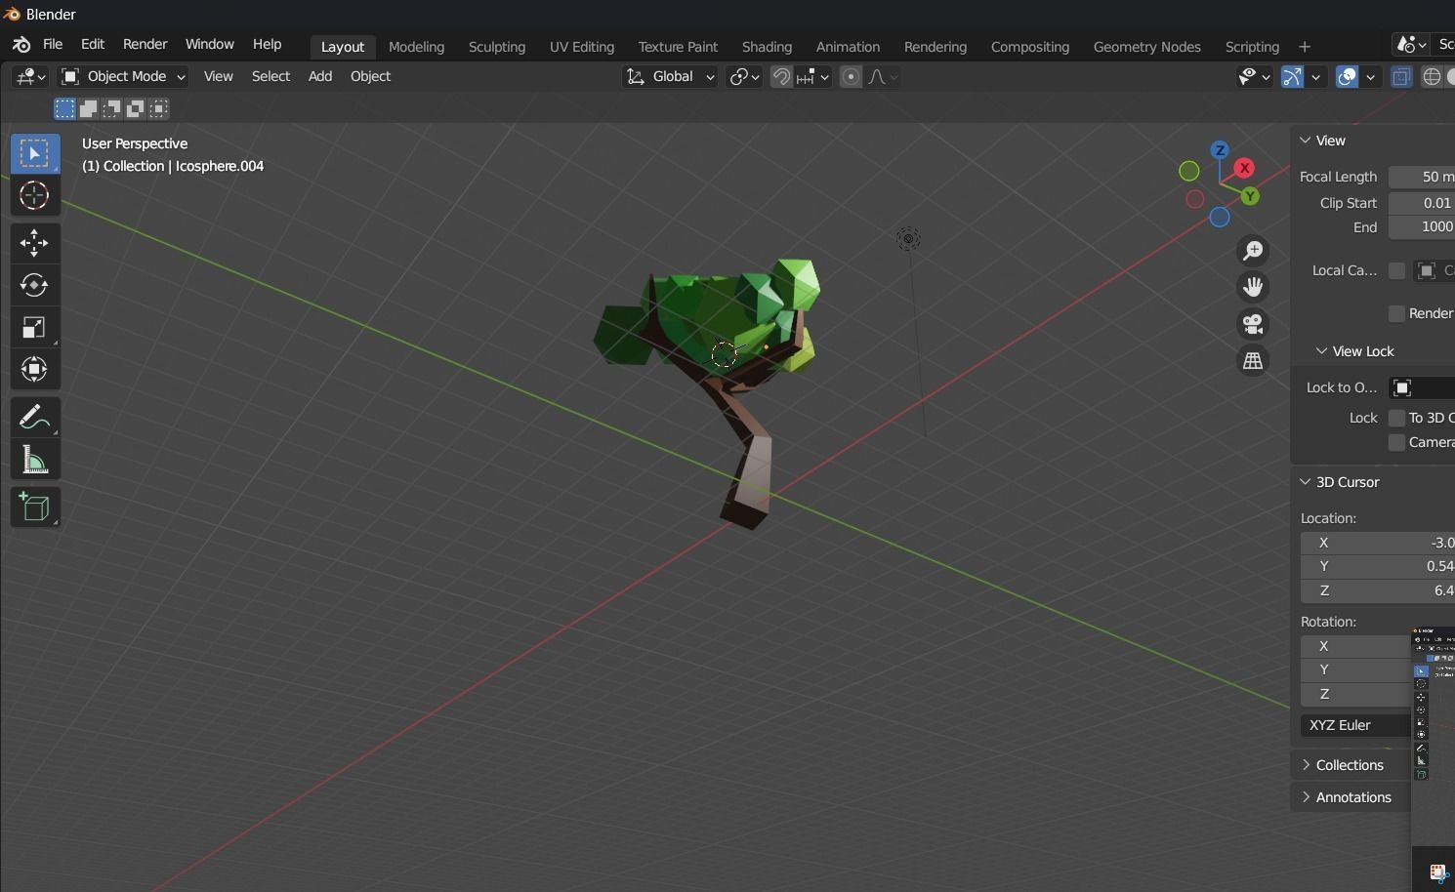Screen dimensions: 1455x892
Task: Open the rotation mode XYZ Euler dropdown
Action: [1355, 725]
